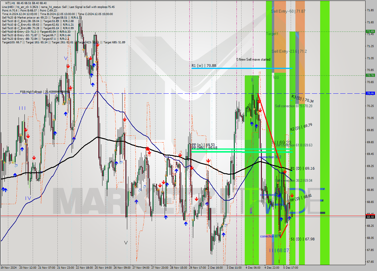The image size is (377, 271).
Task: Click the 67.65 price axis value
Action: tap(371, 262)
